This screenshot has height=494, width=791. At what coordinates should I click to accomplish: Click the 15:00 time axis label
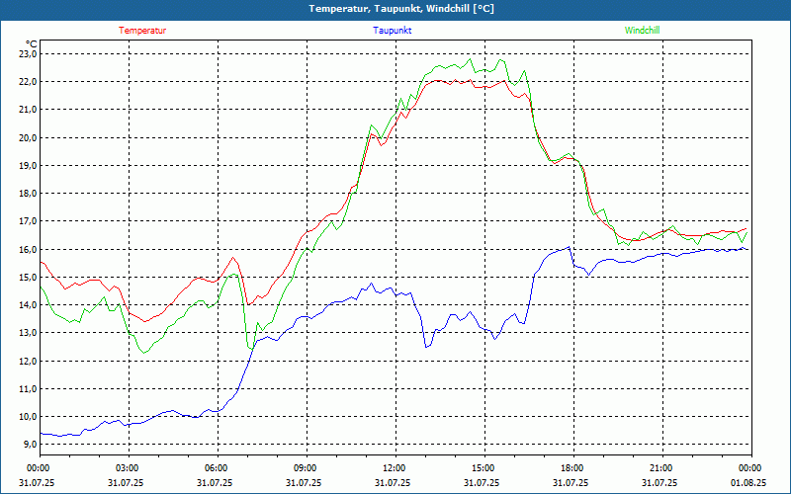point(483,468)
